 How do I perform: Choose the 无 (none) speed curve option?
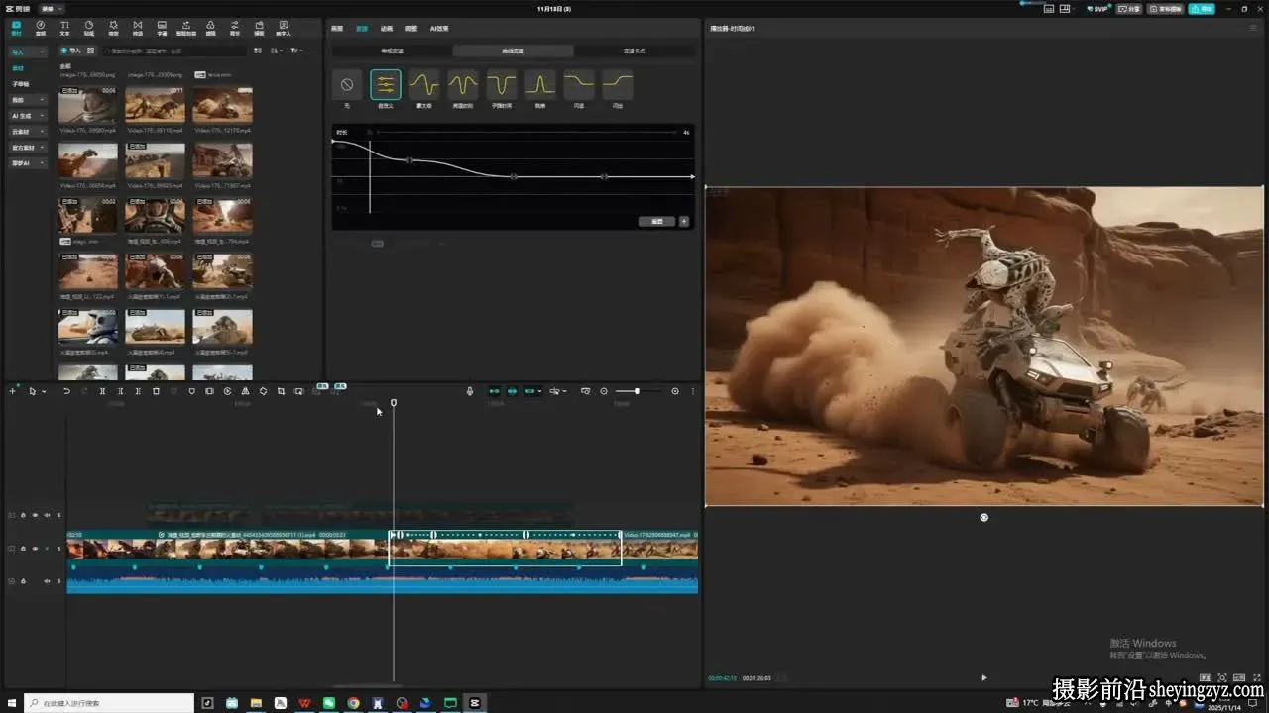[347, 88]
